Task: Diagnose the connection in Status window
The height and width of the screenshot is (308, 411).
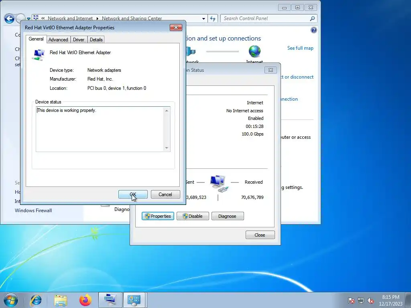Action: point(228,216)
